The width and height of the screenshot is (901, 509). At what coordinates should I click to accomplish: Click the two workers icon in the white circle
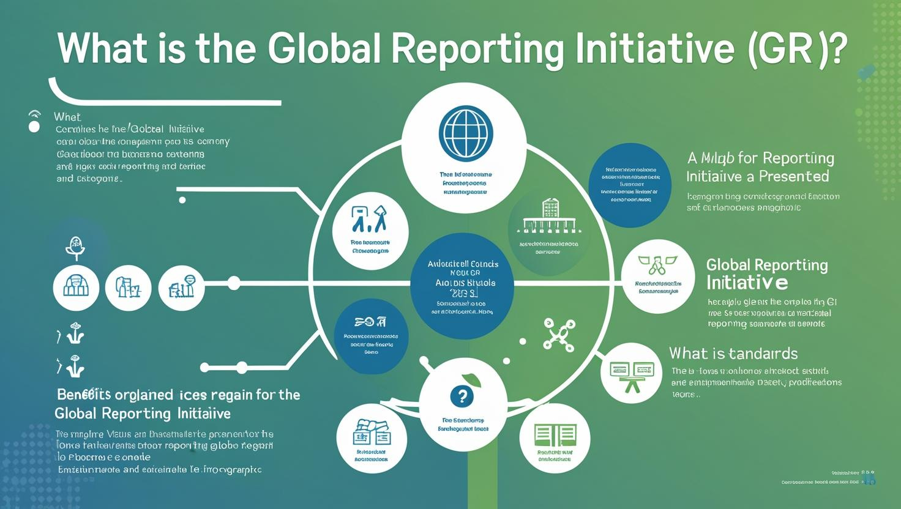369,218
